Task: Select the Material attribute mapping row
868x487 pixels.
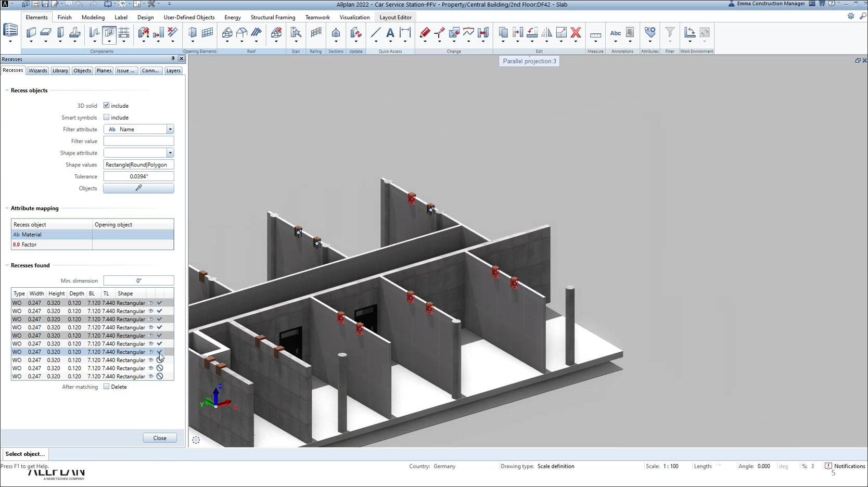Action: (93, 235)
